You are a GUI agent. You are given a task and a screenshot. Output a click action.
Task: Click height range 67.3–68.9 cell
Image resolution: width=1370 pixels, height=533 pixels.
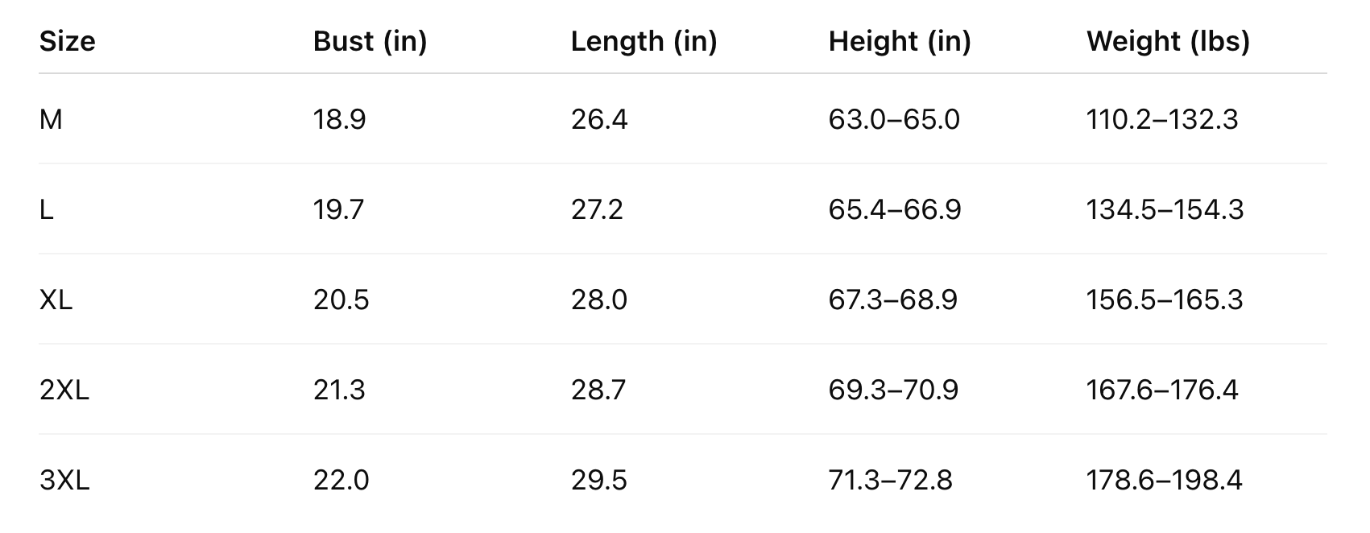pyautogui.click(x=892, y=300)
